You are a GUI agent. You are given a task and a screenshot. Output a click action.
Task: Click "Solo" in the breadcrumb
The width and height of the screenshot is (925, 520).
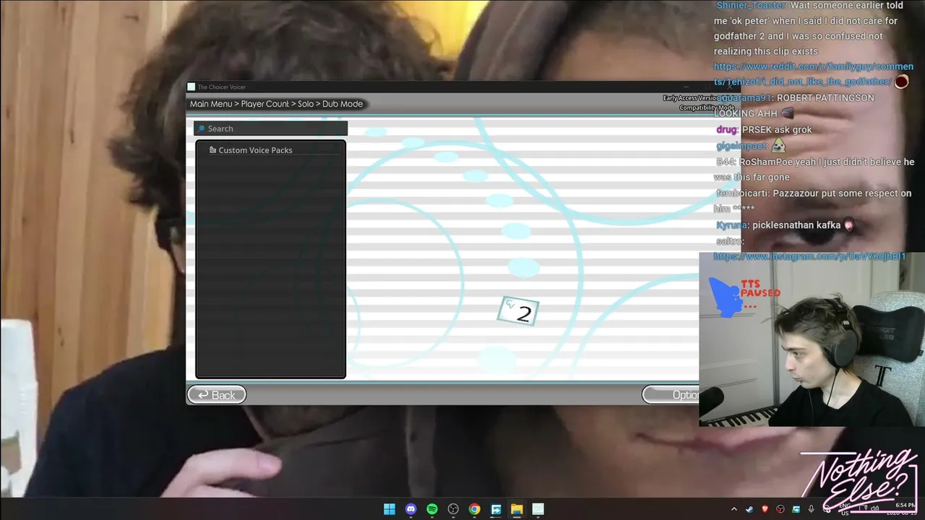point(306,104)
